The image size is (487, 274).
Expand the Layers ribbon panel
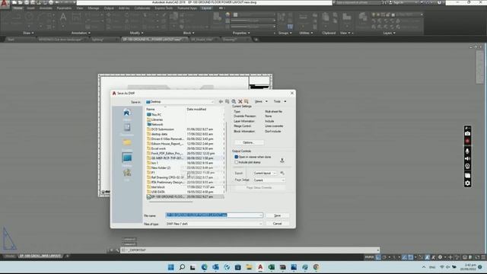(389, 33)
